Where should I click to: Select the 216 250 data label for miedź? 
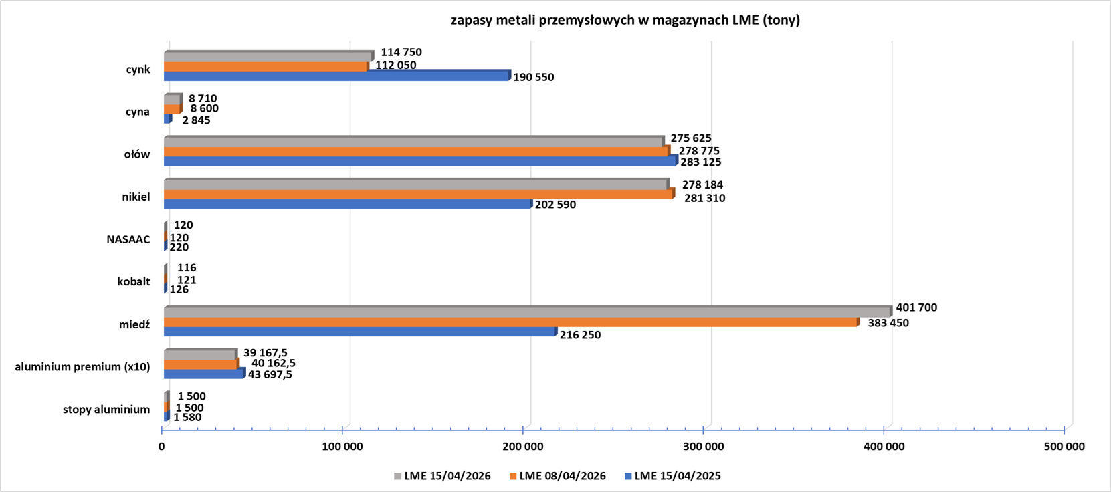pyautogui.click(x=580, y=335)
